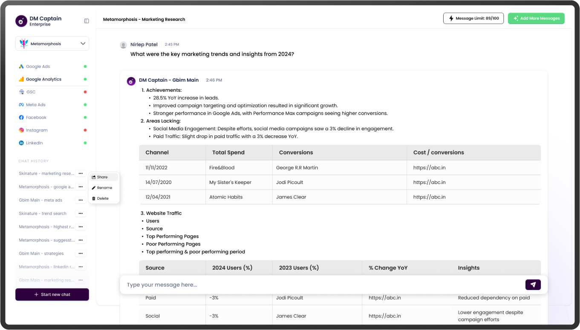The height and width of the screenshot is (330, 580).
Task: Open the Google Analytics channel icon
Action: pos(21,79)
